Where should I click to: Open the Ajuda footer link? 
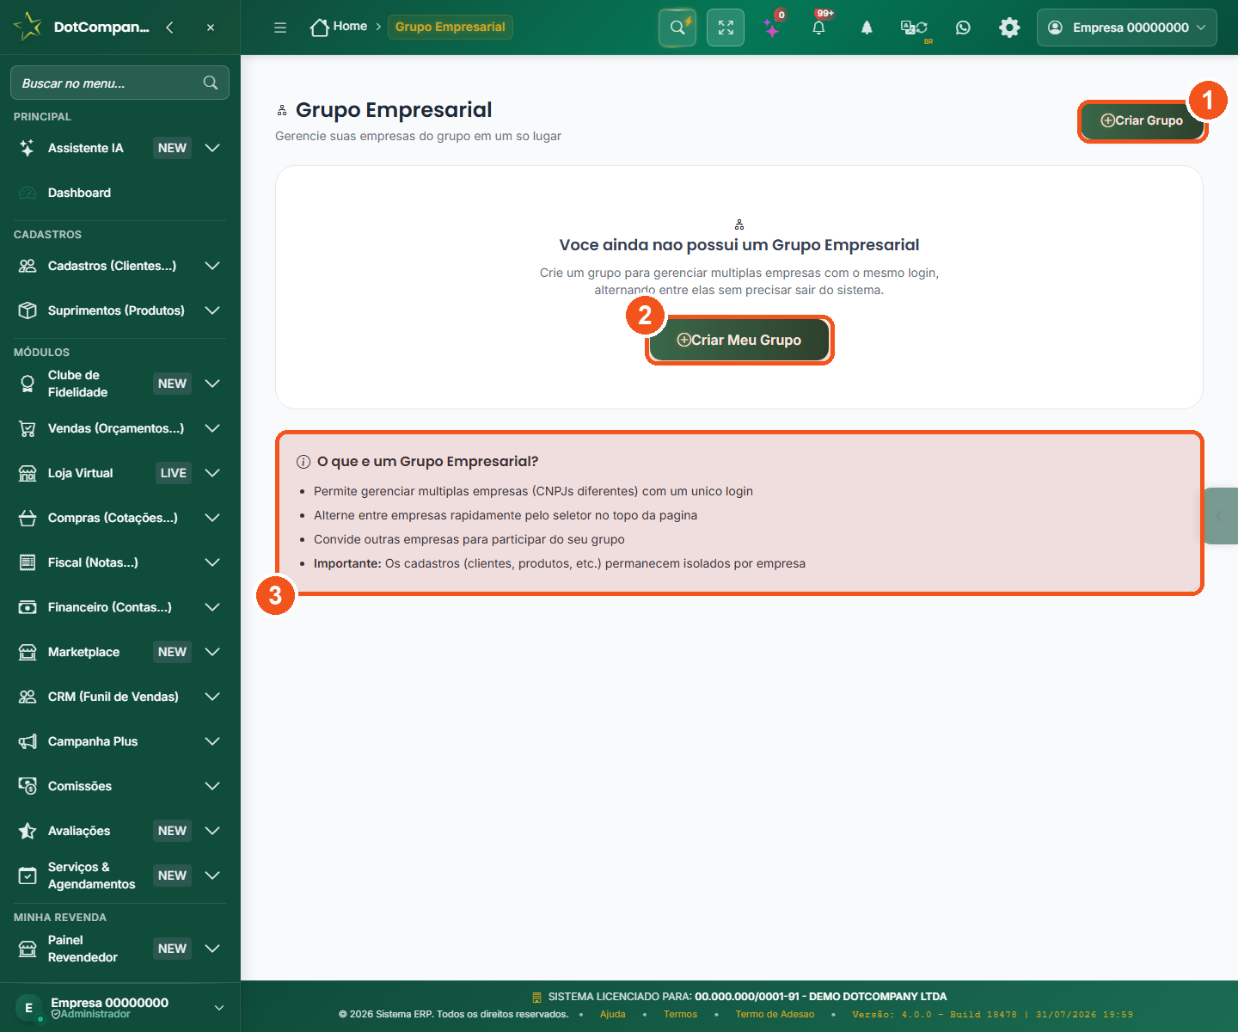(x=613, y=1014)
